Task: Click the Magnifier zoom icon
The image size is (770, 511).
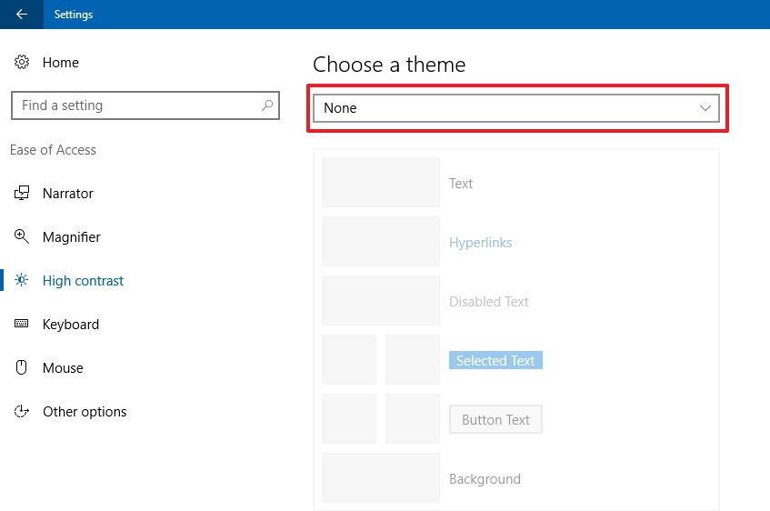Action: point(22,237)
